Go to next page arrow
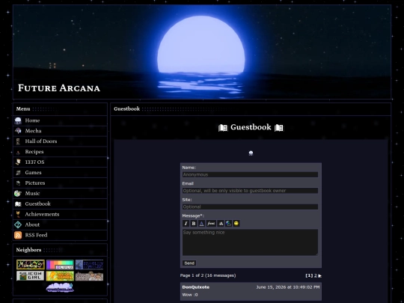Viewport: 404px width, 303px height. 319,275
